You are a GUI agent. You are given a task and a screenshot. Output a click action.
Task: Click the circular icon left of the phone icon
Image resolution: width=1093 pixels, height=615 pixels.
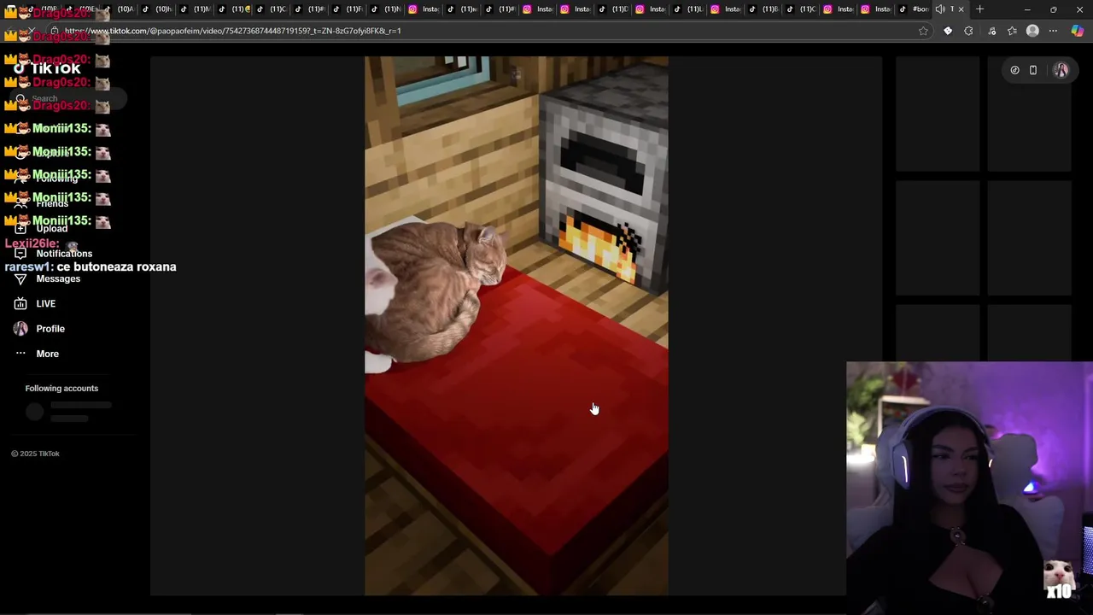tap(1014, 70)
